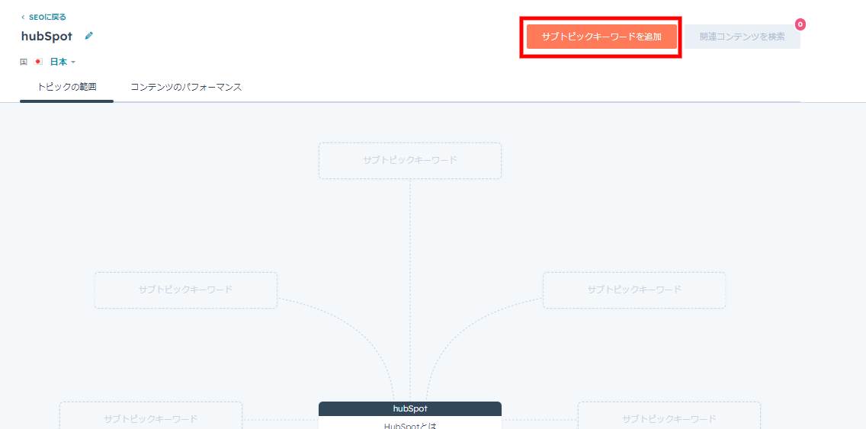Click the middle-left サブトピックキーワード placeholder
Image resolution: width=866 pixels, height=429 pixels.
pyautogui.click(x=185, y=290)
